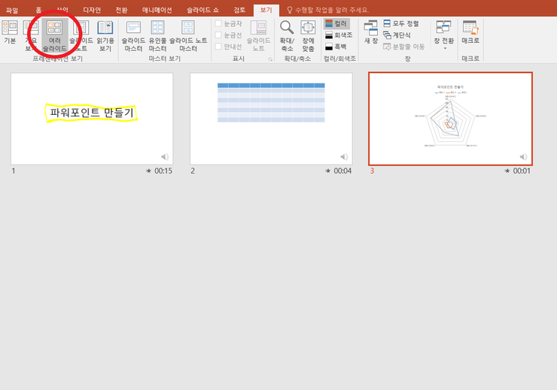Click 분할줄 이동 move split
Image resolution: width=557 pixels, height=390 pixels.
click(403, 47)
